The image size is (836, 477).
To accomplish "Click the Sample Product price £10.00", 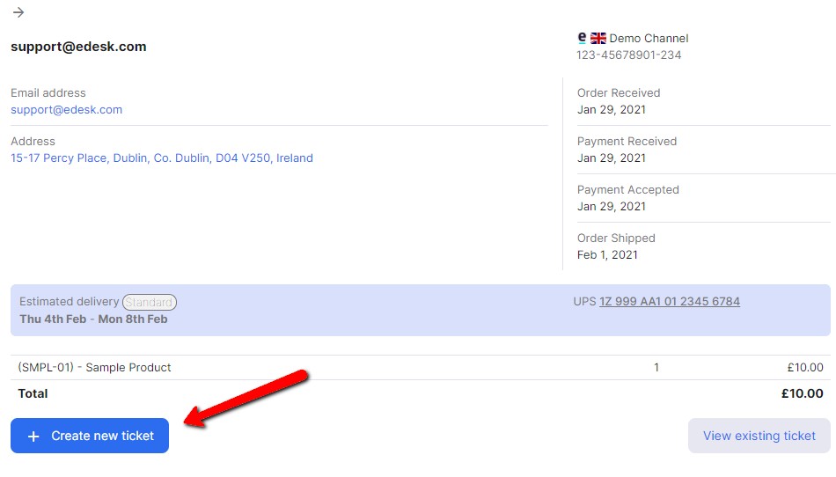I will pos(805,367).
